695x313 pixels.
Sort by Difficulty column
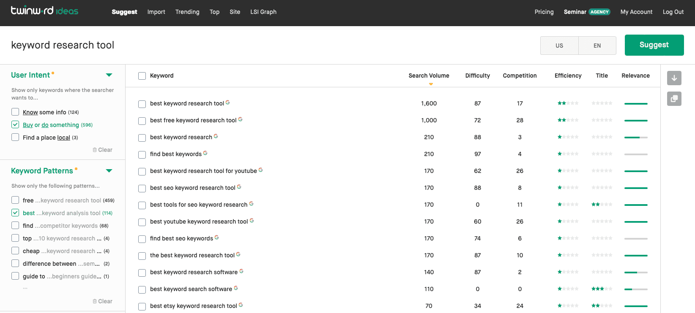(x=478, y=76)
